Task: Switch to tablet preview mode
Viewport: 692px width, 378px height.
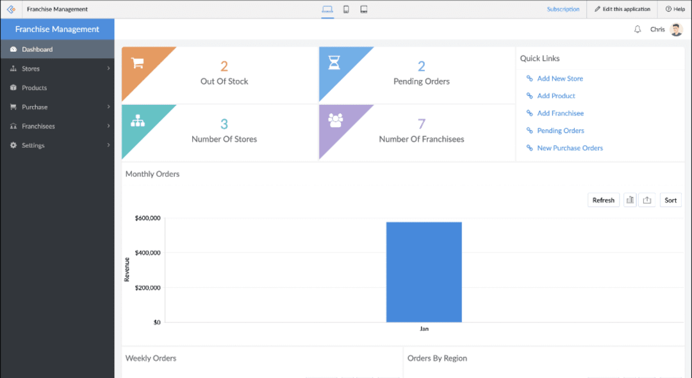Action: [x=363, y=9]
